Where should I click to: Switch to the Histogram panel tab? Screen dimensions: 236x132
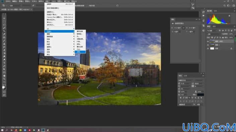(x=209, y=11)
